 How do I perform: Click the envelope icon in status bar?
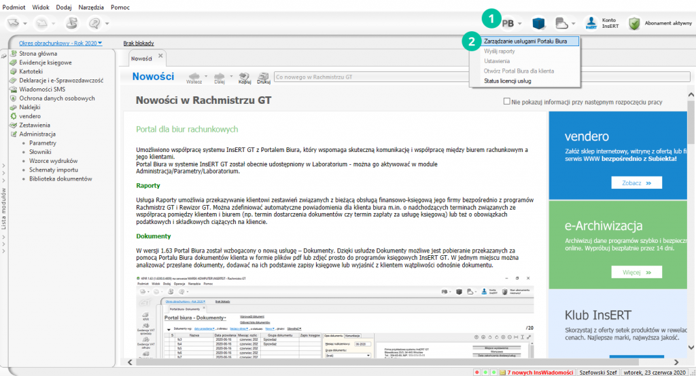click(x=502, y=373)
